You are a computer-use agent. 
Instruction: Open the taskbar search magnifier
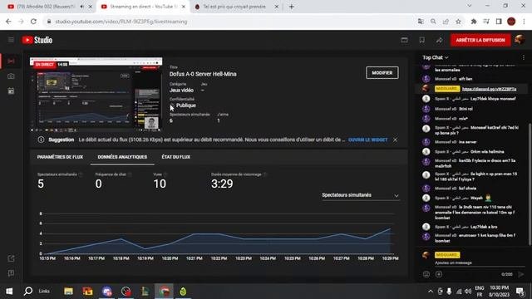click(x=28, y=292)
